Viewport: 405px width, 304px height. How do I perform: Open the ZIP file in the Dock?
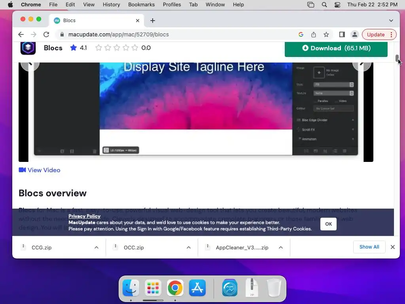pos(252,287)
